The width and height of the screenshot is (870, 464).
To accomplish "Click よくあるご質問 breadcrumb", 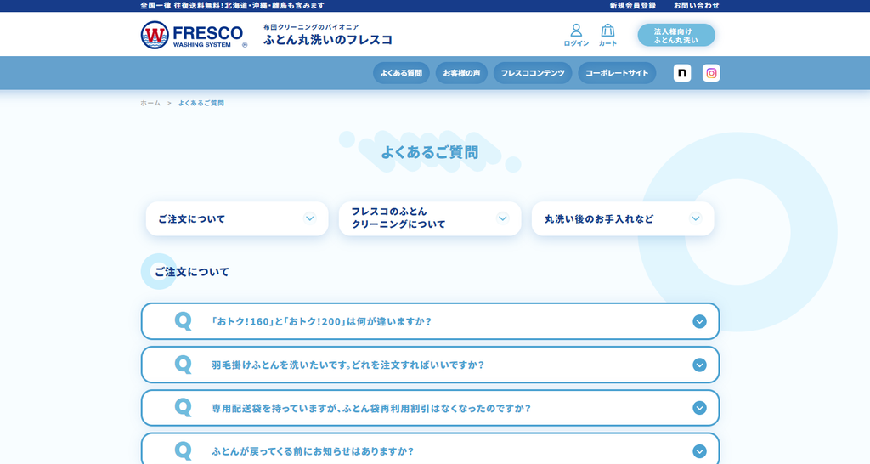I will pos(201,103).
